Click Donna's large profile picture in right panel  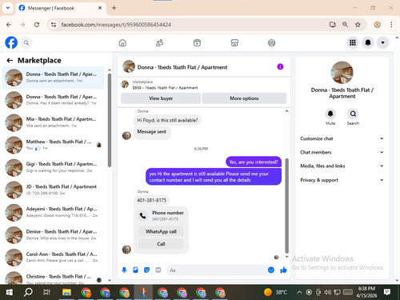tap(342, 73)
